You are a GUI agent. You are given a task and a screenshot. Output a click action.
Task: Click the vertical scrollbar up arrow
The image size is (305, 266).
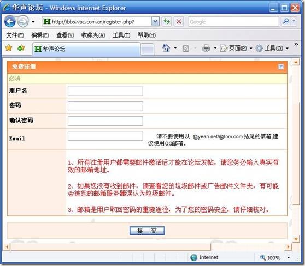click(x=296, y=63)
